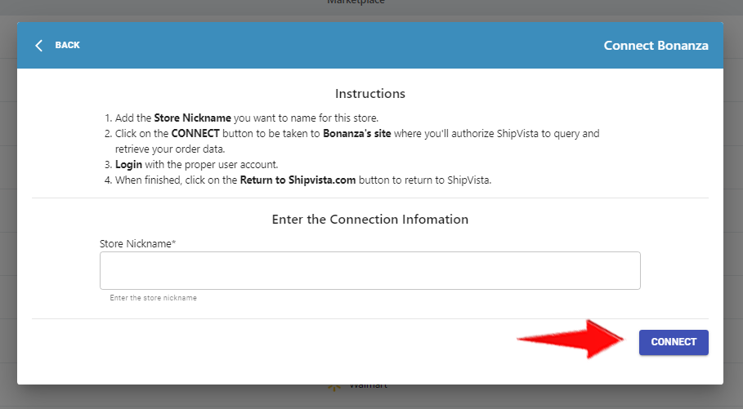The image size is (743, 409).
Task: Click the "Store Nickname*" field label
Action: [x=137, y=244]
